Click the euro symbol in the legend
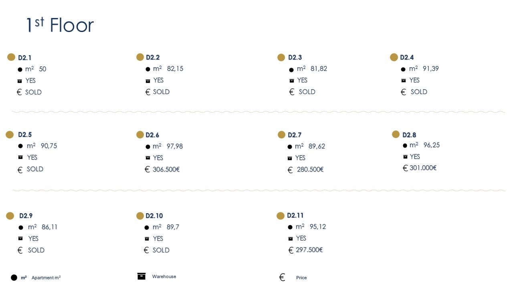This screenshot has width=513, height=288. [282, 278]
